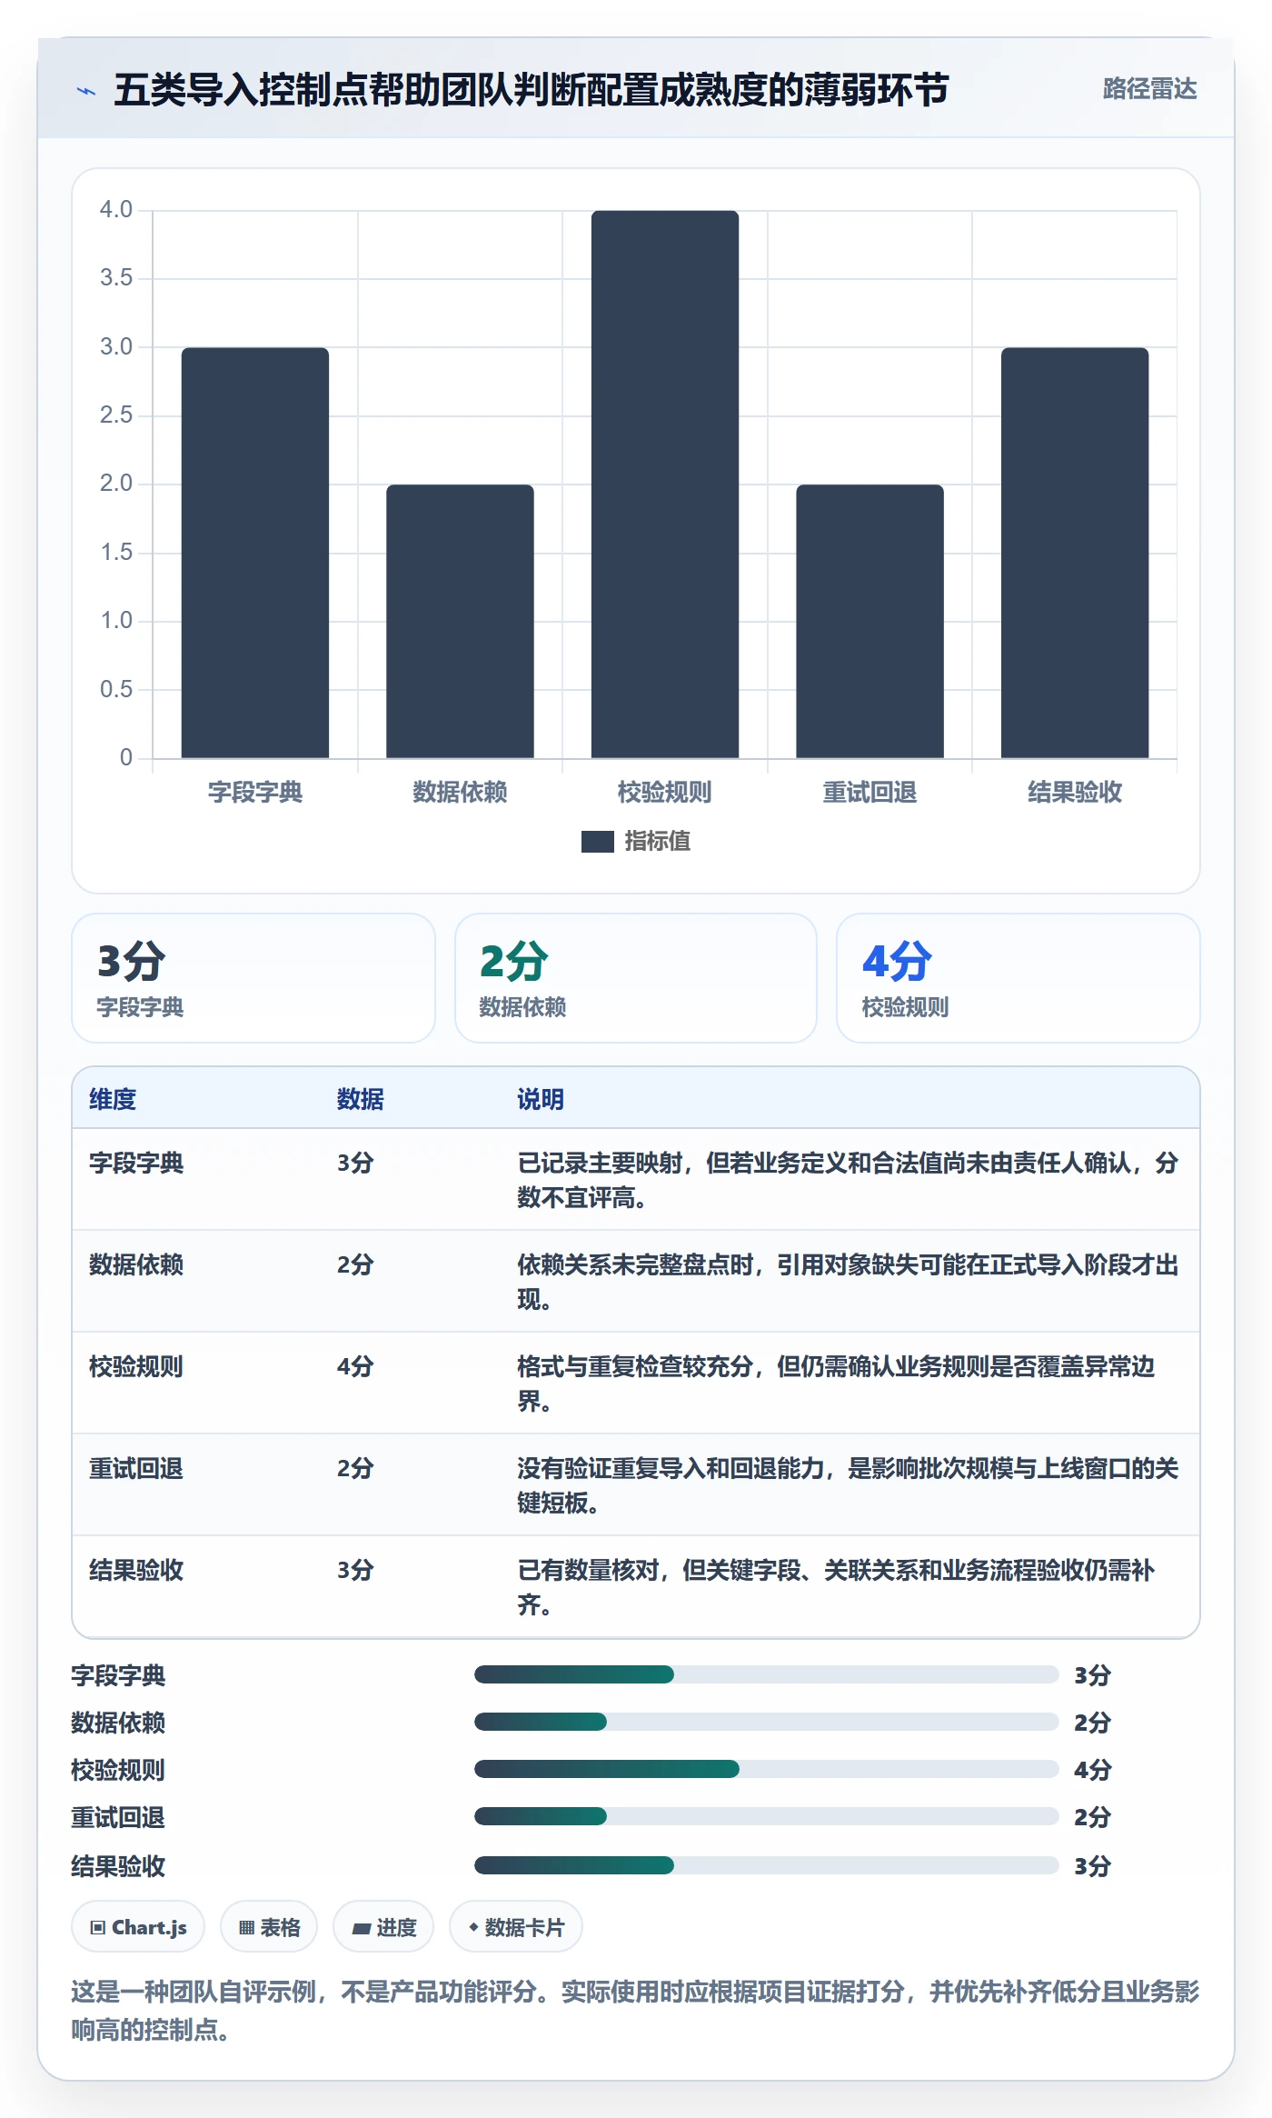Click the 2.0 y-axis tick label

[x=116, y=484]
